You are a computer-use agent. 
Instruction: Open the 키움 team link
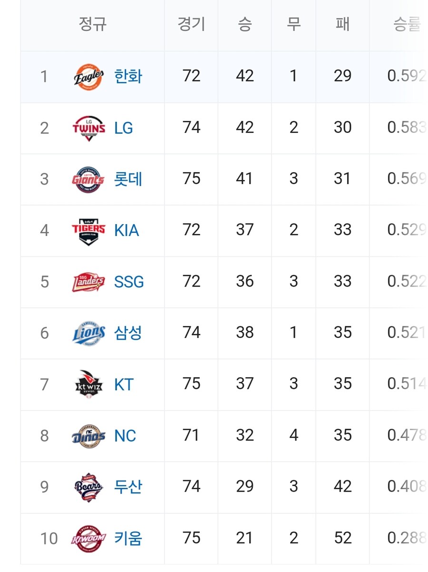point(128,539)
